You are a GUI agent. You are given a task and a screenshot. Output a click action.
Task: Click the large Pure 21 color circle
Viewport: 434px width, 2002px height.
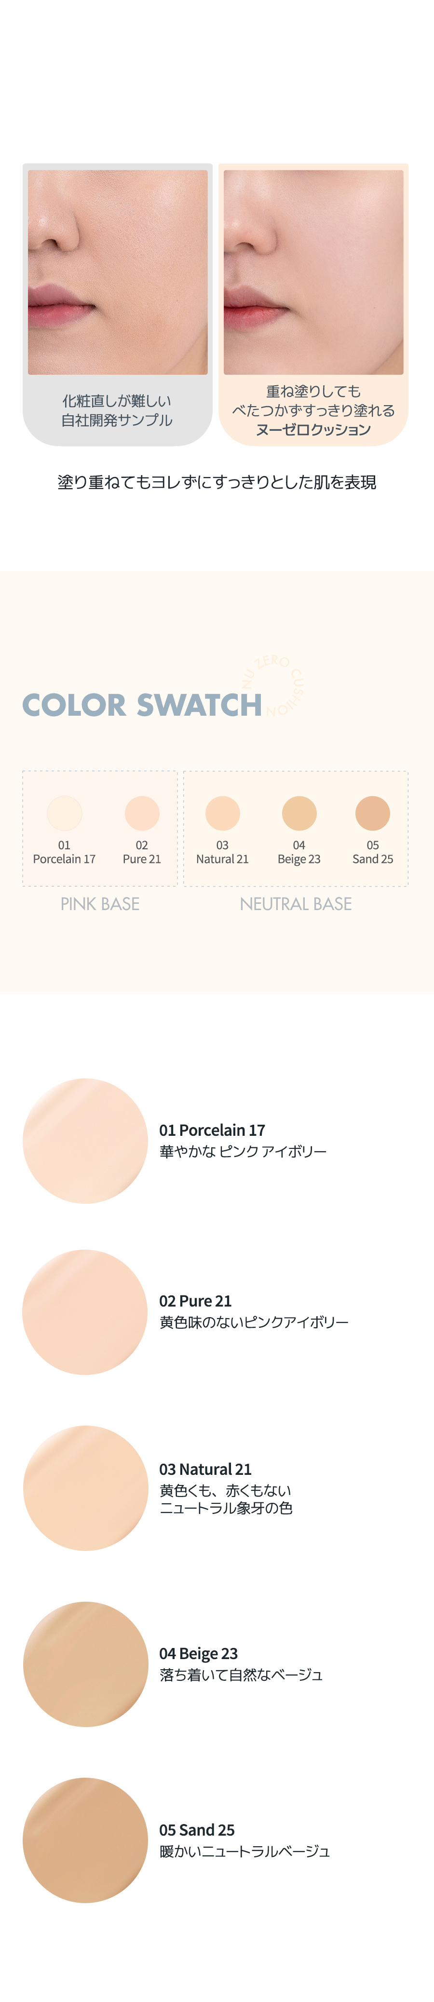point(85,1312)
